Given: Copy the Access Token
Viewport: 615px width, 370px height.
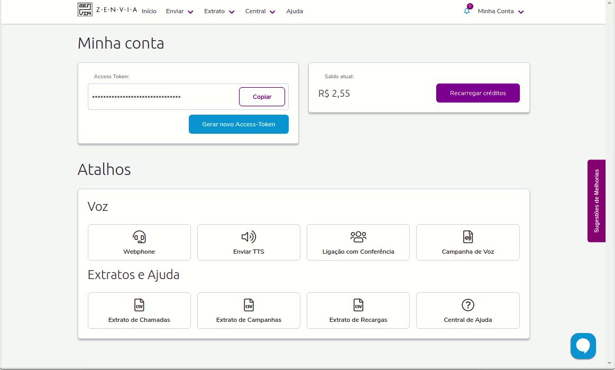Looking at the screenshot, I should click(x=262, y=97).
